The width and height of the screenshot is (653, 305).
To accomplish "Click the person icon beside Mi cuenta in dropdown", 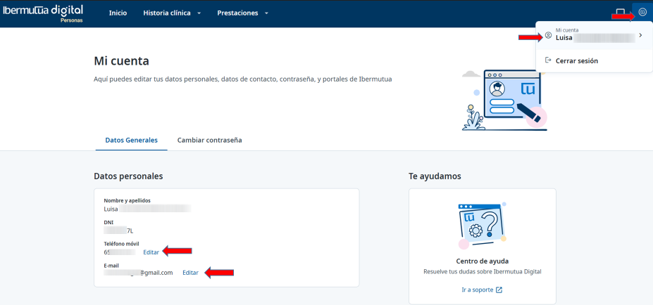I will (548, 35).
